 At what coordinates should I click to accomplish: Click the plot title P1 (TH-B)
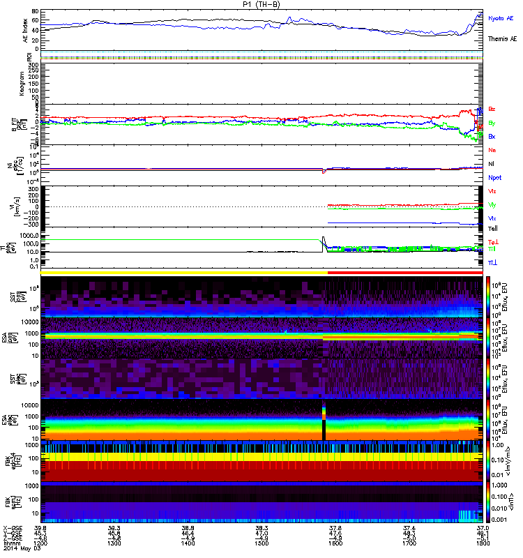[x=261, y=4]
